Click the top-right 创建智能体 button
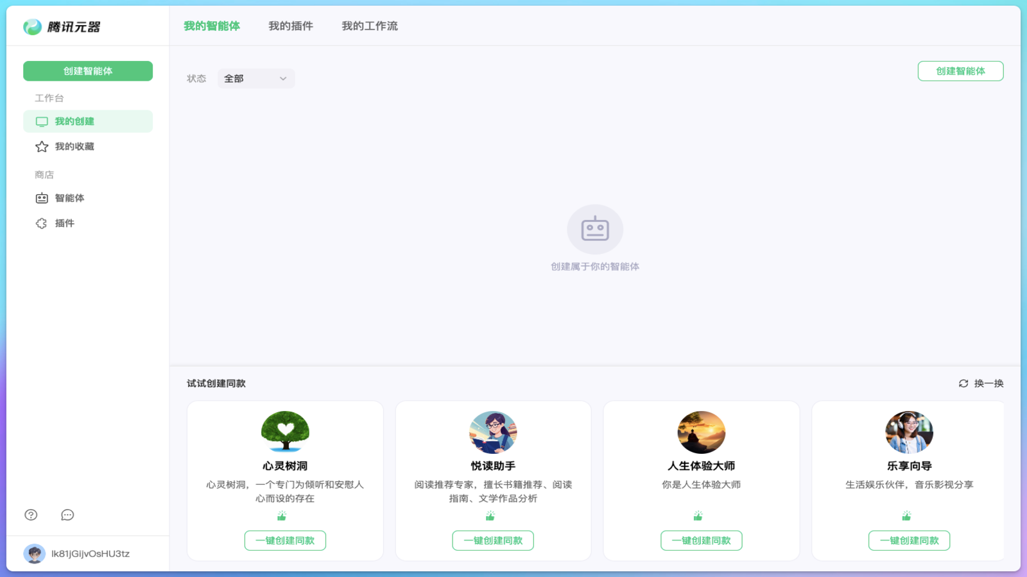This screenshot has width=1027, height=577. coord(960,71)
